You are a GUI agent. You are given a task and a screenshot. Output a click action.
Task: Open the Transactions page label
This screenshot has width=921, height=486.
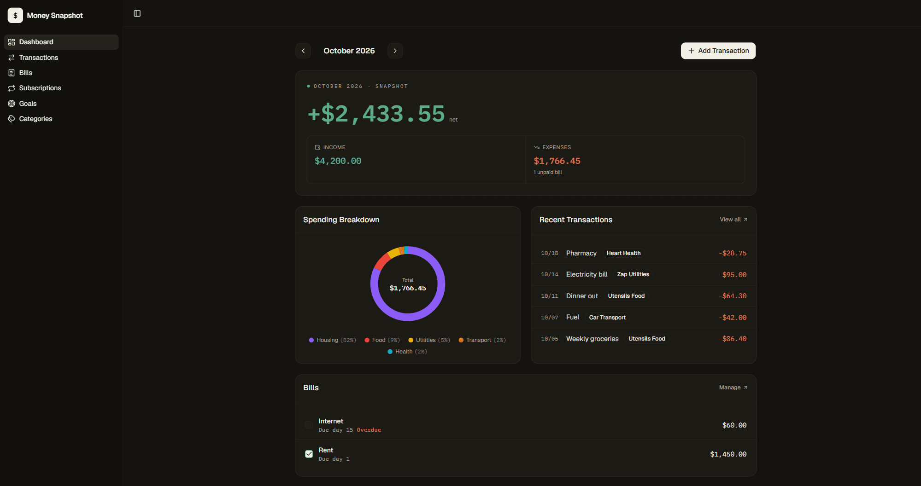pos(39,58)
